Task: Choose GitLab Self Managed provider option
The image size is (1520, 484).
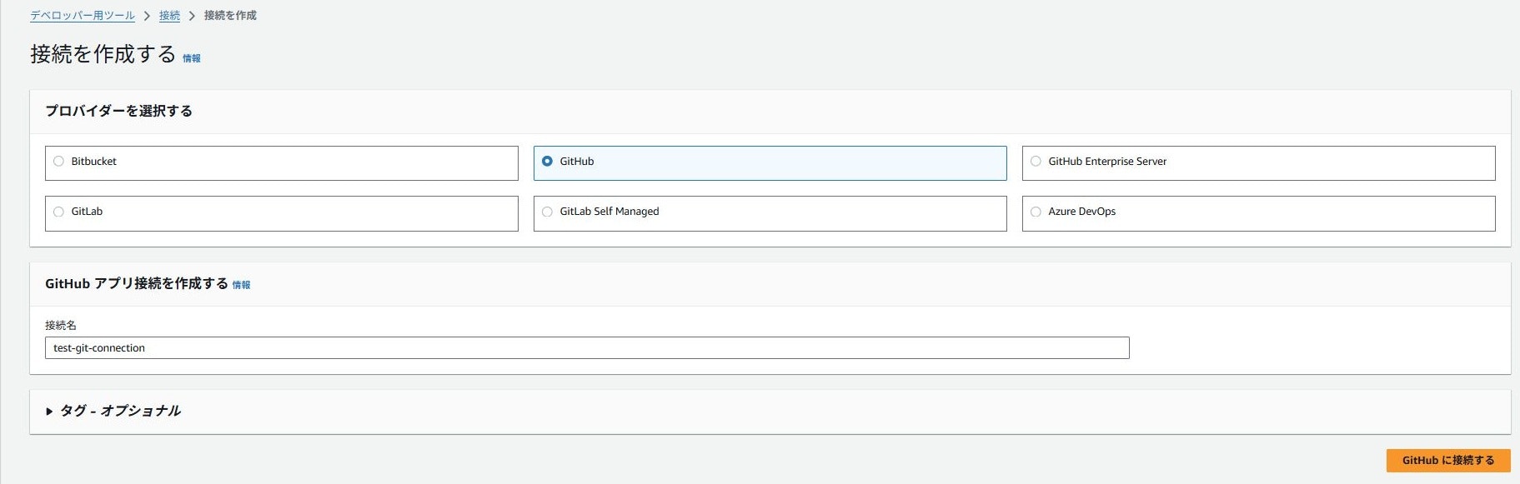Action: point(770,213)
